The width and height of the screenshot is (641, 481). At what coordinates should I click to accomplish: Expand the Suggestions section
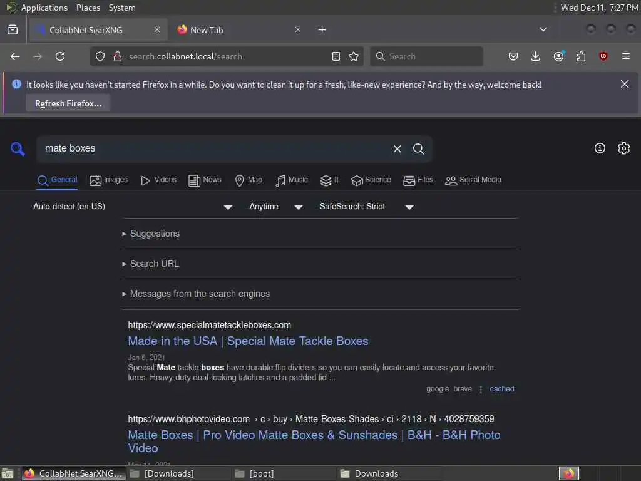pos(151,234)
